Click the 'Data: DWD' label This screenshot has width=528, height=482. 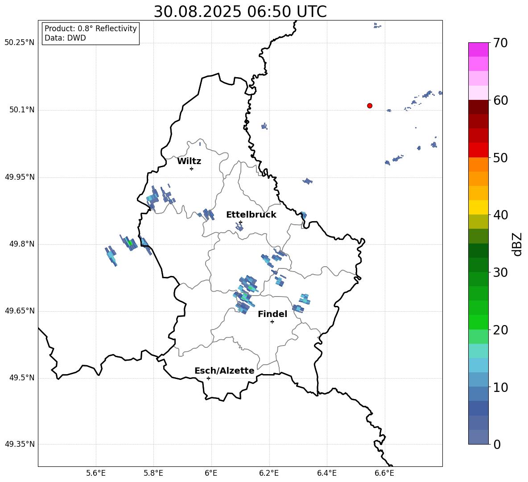click(x=65, y=38)
